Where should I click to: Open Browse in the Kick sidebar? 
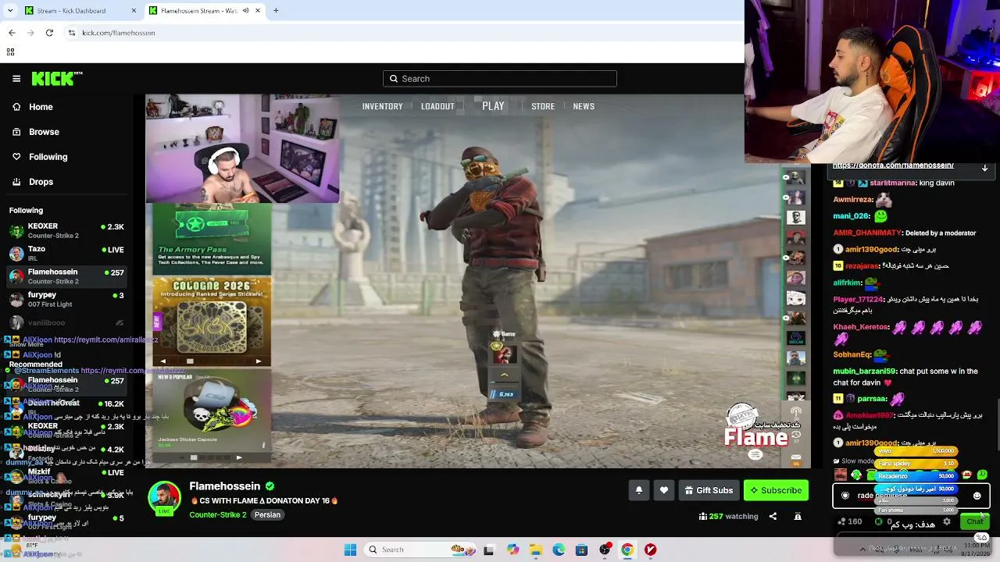click(44, 132)
